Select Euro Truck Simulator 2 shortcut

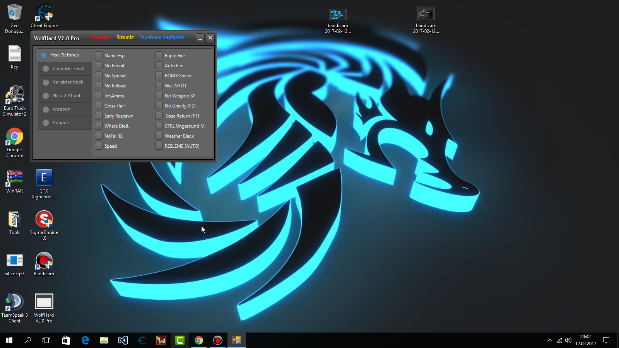[15, 101]
